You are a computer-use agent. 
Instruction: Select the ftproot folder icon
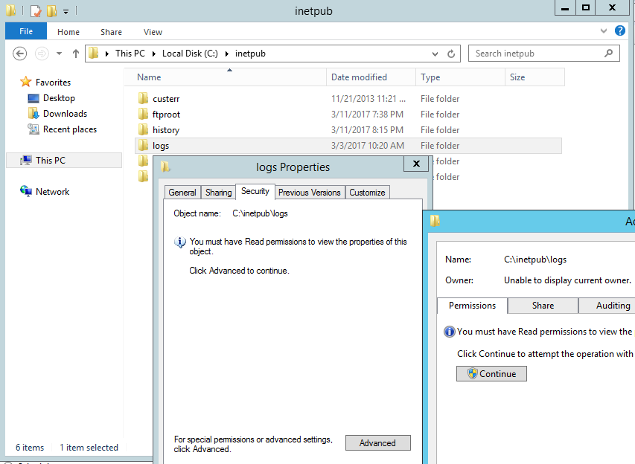click(x=143, y=114)
